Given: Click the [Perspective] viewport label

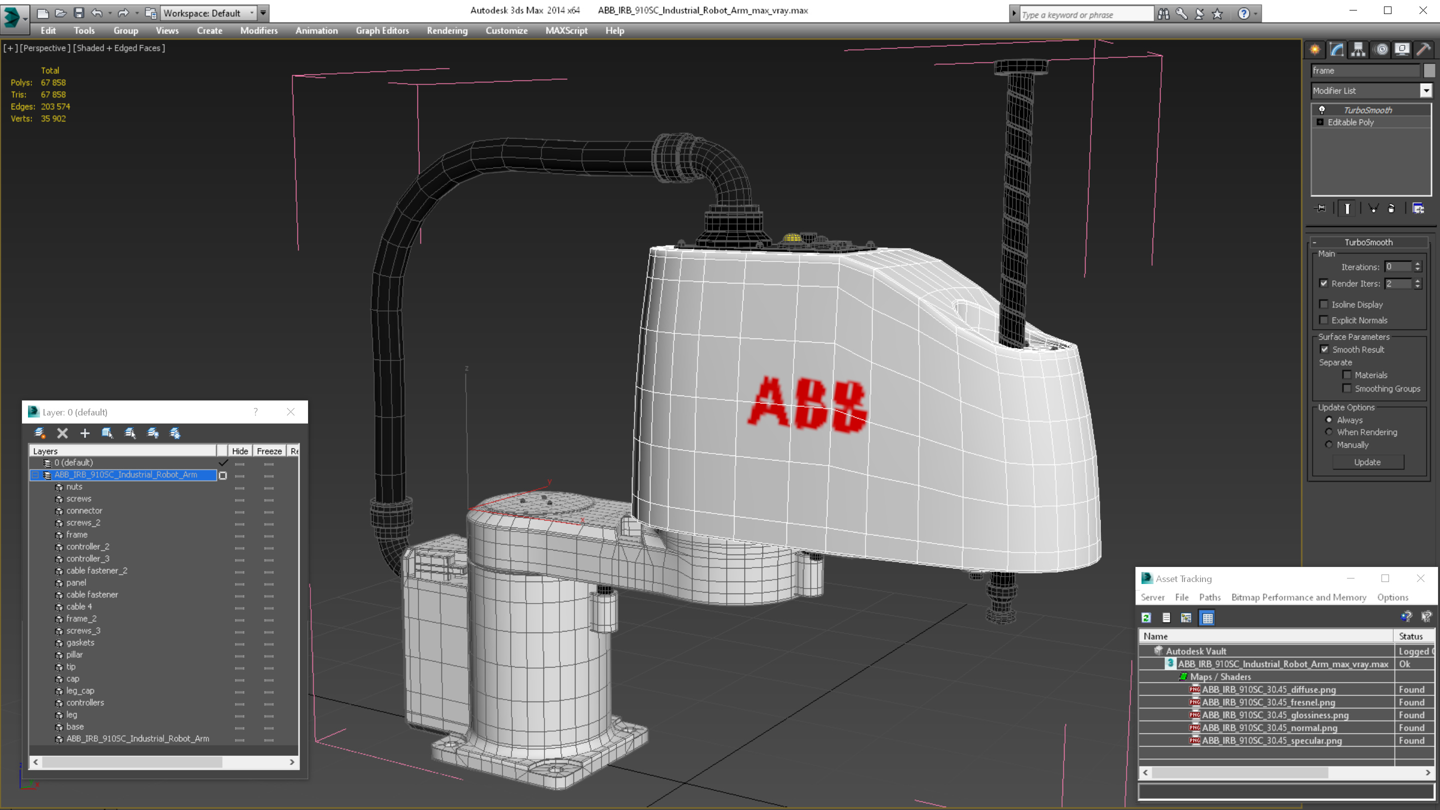Looking at the screenshot, I should tap(45, 48).
